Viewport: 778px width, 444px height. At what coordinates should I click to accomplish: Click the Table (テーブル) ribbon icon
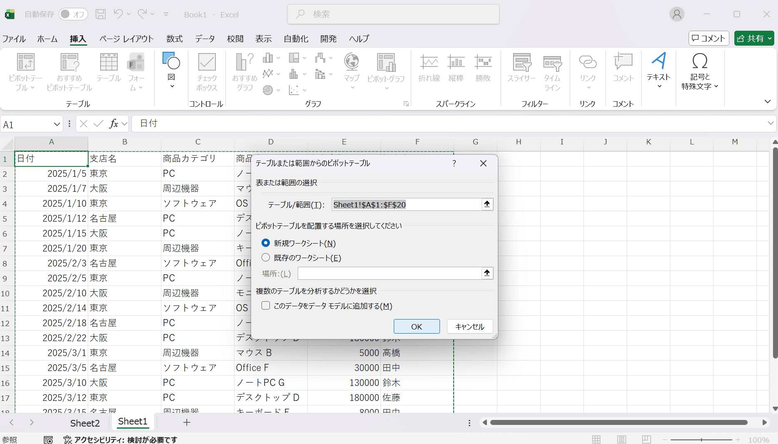[x=109, y=62]
